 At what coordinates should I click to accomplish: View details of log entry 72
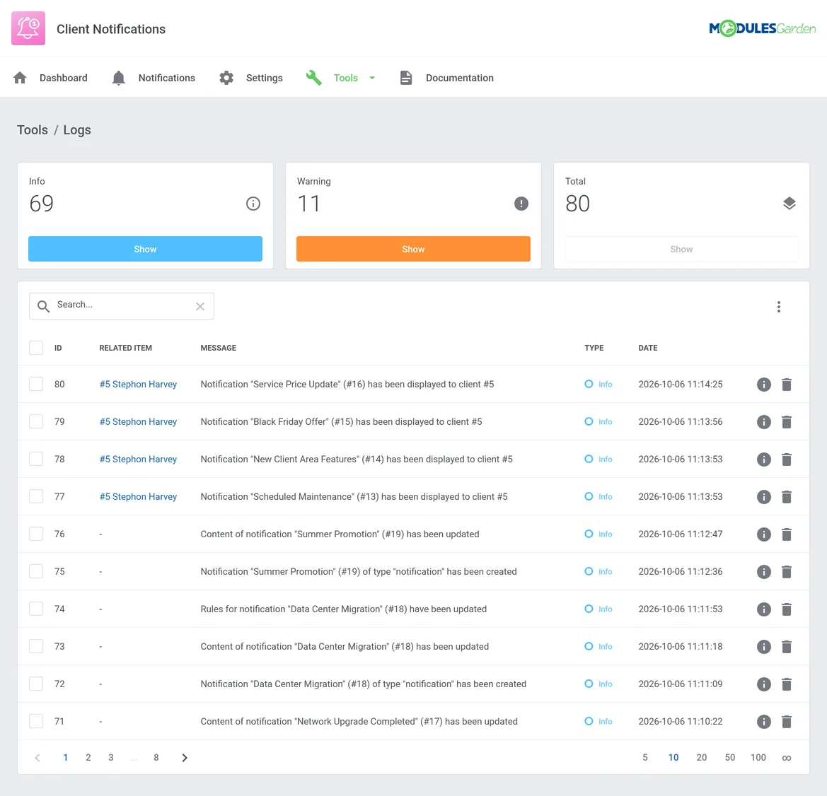click(764, 684)
